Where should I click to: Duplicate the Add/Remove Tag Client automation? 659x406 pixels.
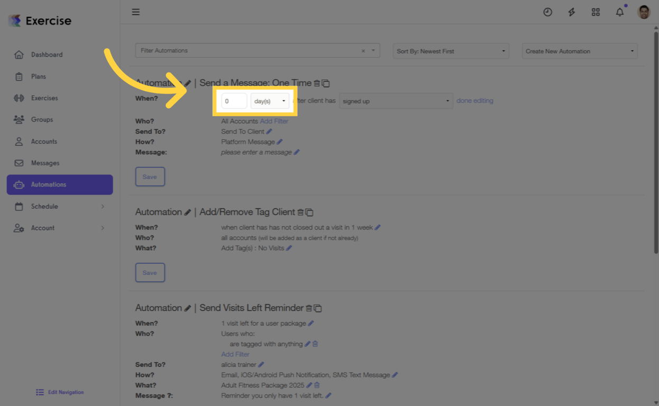pos(309,212)
